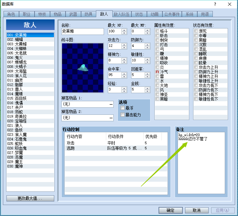The height and width of the screenshot is (216, 238).
Task: Open the 角色 tab
Action: (x=11, y=14)
